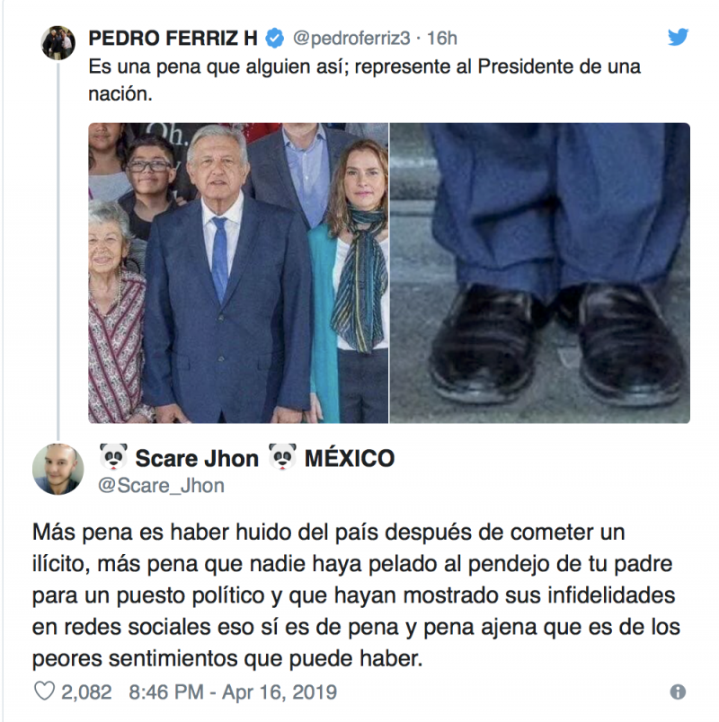The height and width of the screenshot is (722, 719).
Task: Open the @pedroferriz3 handle
Action: (x=351, y=39)
